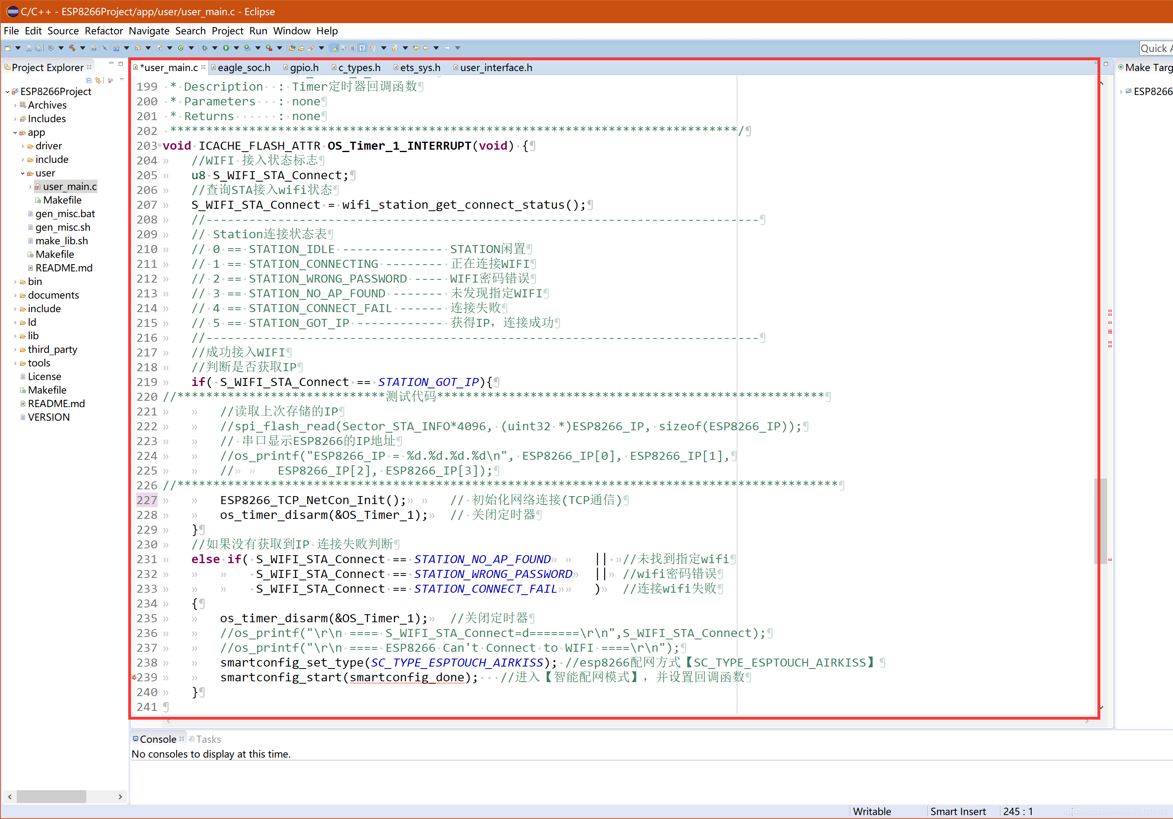Click the Quick Access search field
1173x819 pixels.
click(x=1156, y=49)
